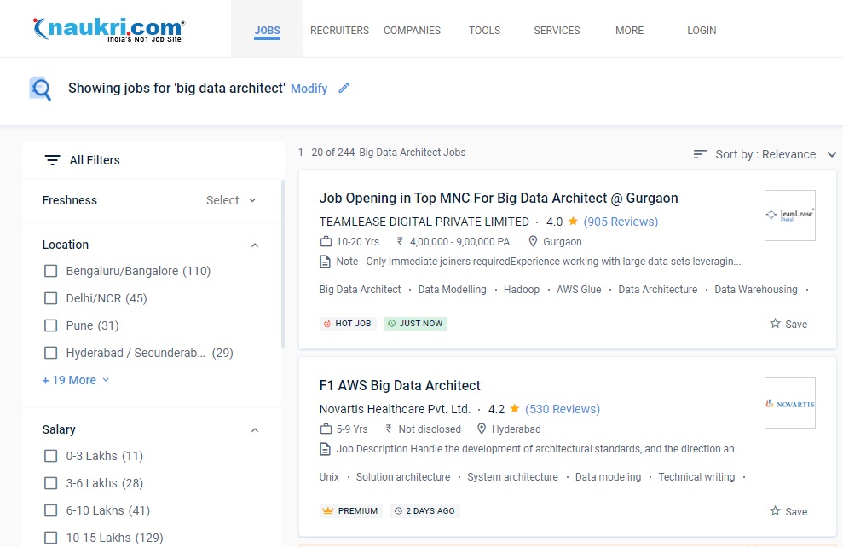Collapse the Location filter section
The width and height of the screenshot is (843, 547).
[x=254, y=245]
